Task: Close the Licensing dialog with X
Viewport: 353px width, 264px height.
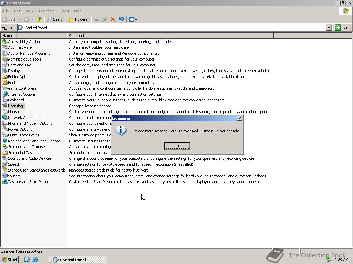Action: tap(240, 118)
